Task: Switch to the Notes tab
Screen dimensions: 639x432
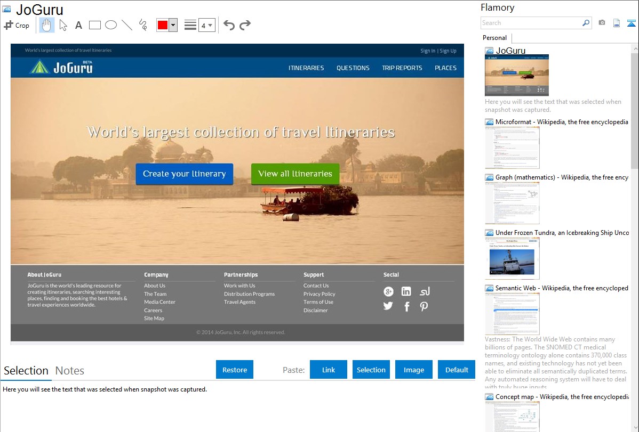Action: pos(69,371)
